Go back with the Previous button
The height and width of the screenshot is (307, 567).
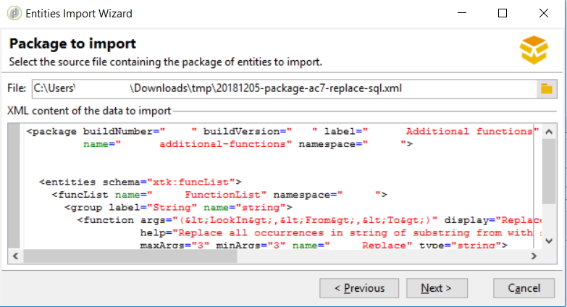pos(359,288)
